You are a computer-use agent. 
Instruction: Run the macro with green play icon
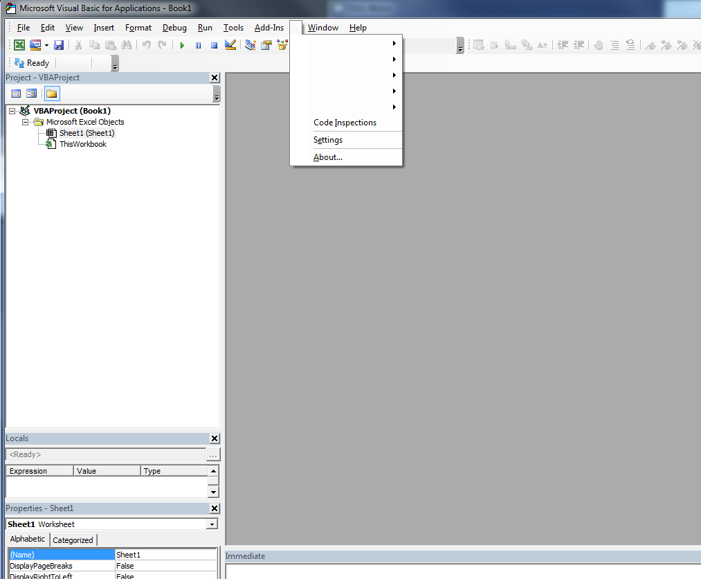tap(182, 45)
